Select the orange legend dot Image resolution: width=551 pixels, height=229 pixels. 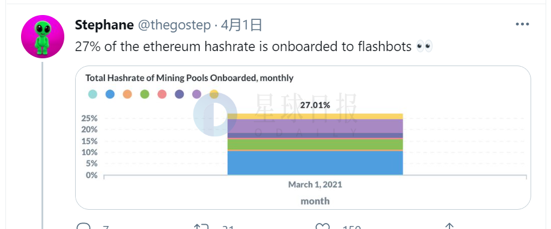point(127,94)
